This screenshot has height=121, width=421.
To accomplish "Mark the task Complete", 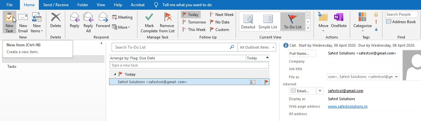I will (x=149, y=22).
